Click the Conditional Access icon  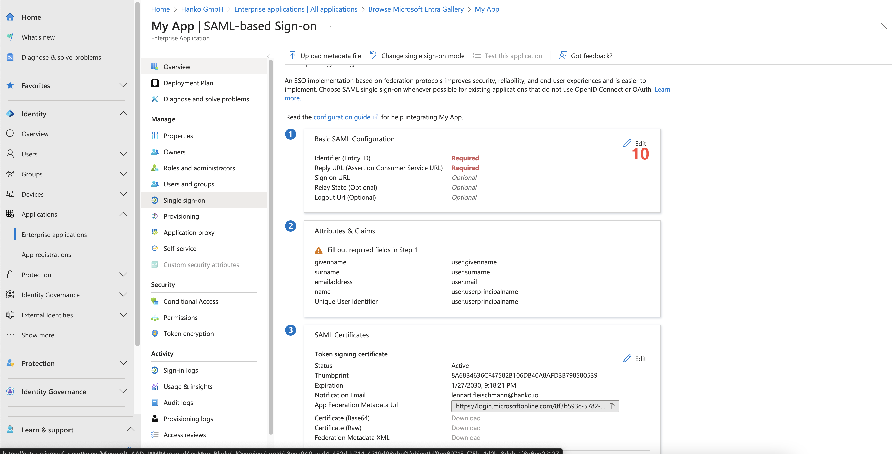pos(155,301)
